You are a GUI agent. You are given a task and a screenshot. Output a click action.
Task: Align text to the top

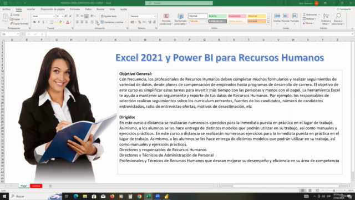pos(78,16)
